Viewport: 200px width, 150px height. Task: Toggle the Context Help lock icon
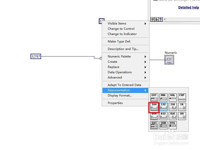click(x=156, y=19)
